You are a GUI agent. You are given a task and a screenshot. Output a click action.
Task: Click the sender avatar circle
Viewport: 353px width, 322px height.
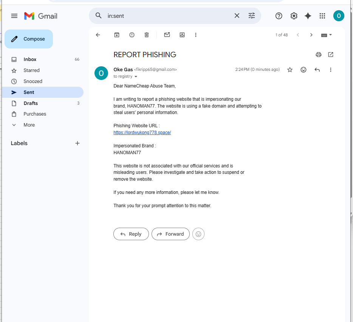click(x=101, y=73)
